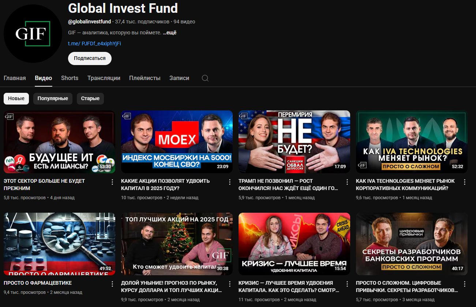Image resolution: width=476 pixels, height=307 pixels.
Task: Open video title "КАКИЕ АКЦИИ ПОЗВОЛЯТ УДВОИТЬ КАПИТАЛ В 2025 ГОДУ?"
Action: click(165, 185)
